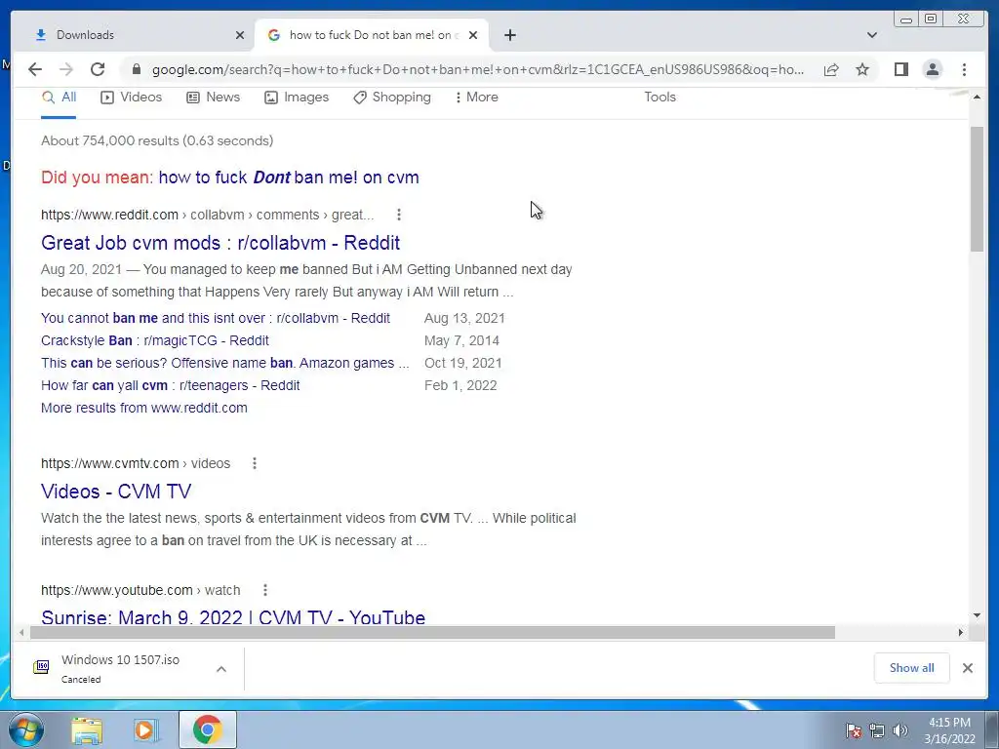The width and height of the screenshot is (999, 749).
Task: Open options for the cvmtv.com result
Action: pos(255,463)
